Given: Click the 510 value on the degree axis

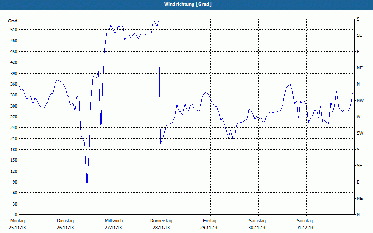Looking at the screenshot, I should (x=14, y=30).
